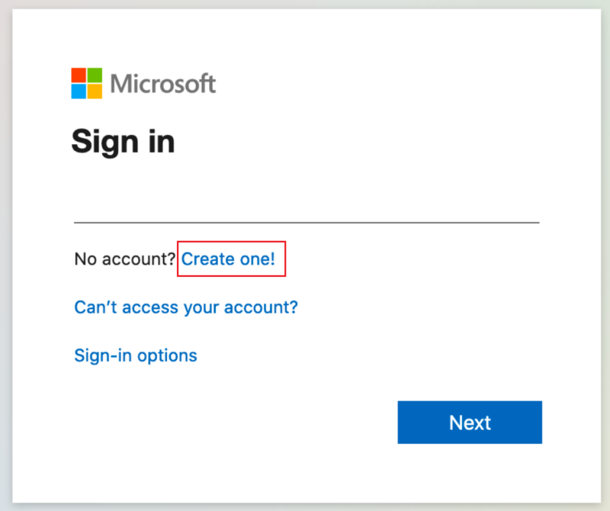Click the Microsoft four-square logo
Screen dimensions: 610x511
[85, 82]
